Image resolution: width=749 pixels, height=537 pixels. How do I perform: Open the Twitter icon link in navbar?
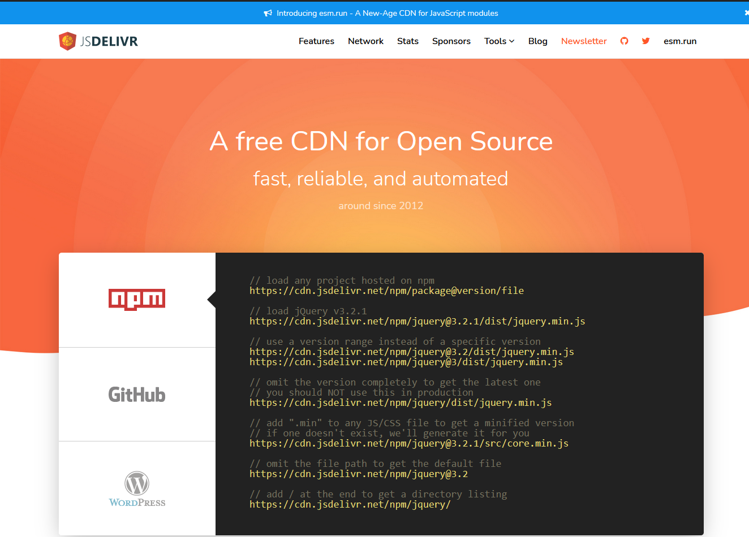point(646,41)
